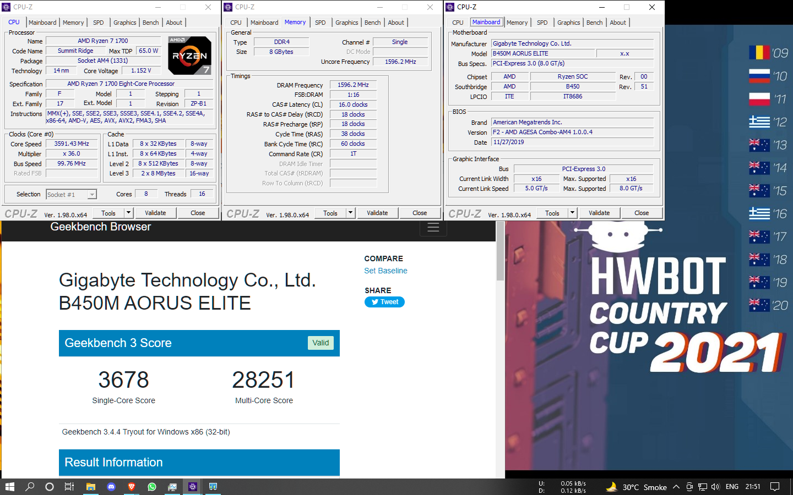The image size is (793, 495).
Task: Open the Windows Start menu
Action: click(x=9, y=487)
